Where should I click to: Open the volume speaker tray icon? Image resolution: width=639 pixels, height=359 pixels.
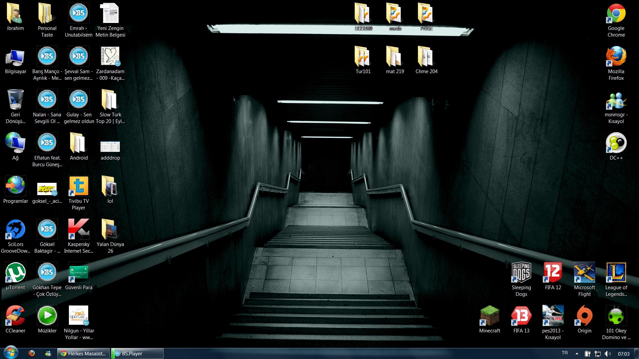(x=607, y=354)
